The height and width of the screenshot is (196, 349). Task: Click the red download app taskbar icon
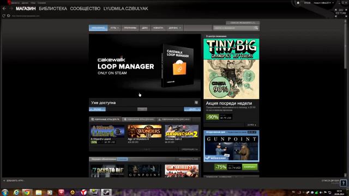pyautogui.click(x=61, y=192)
